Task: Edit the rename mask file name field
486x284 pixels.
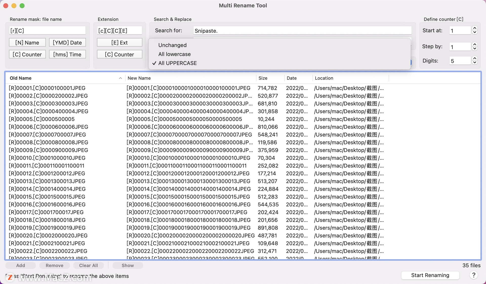Action: 47,31
